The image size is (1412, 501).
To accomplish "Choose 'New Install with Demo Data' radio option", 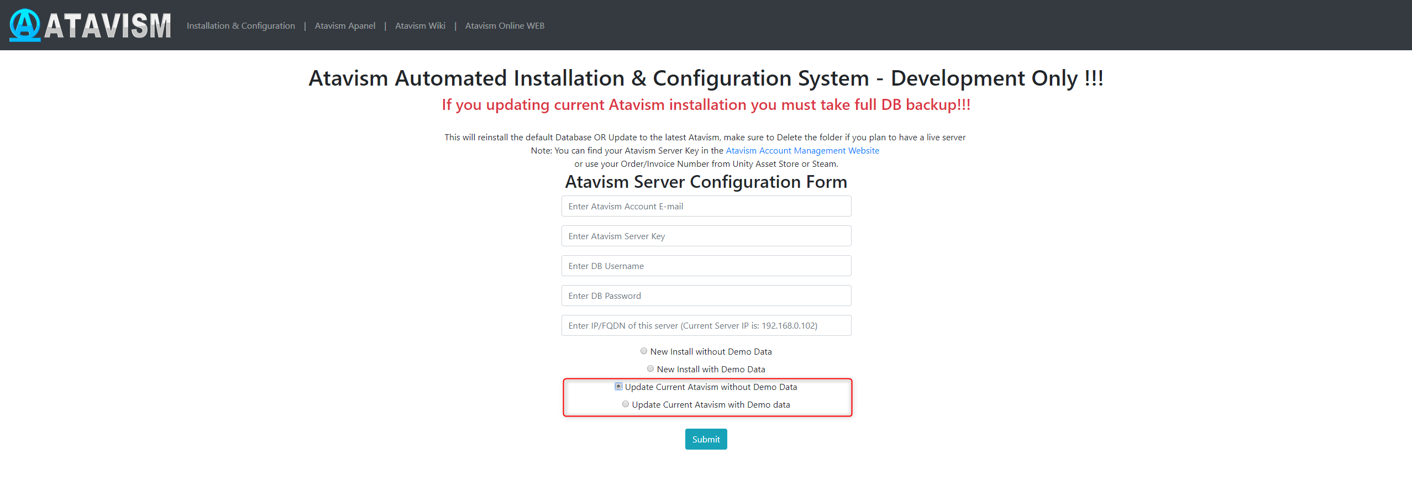I will (x=650, y=369).
